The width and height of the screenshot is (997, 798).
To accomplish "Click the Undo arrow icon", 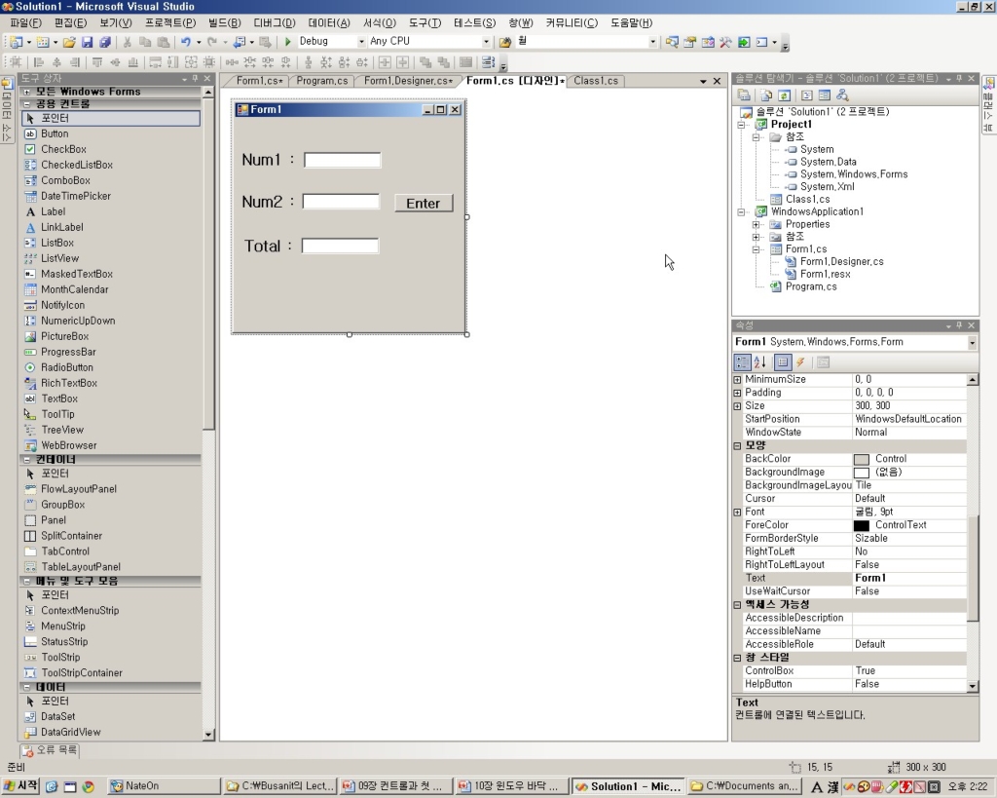I will (186, 42).
